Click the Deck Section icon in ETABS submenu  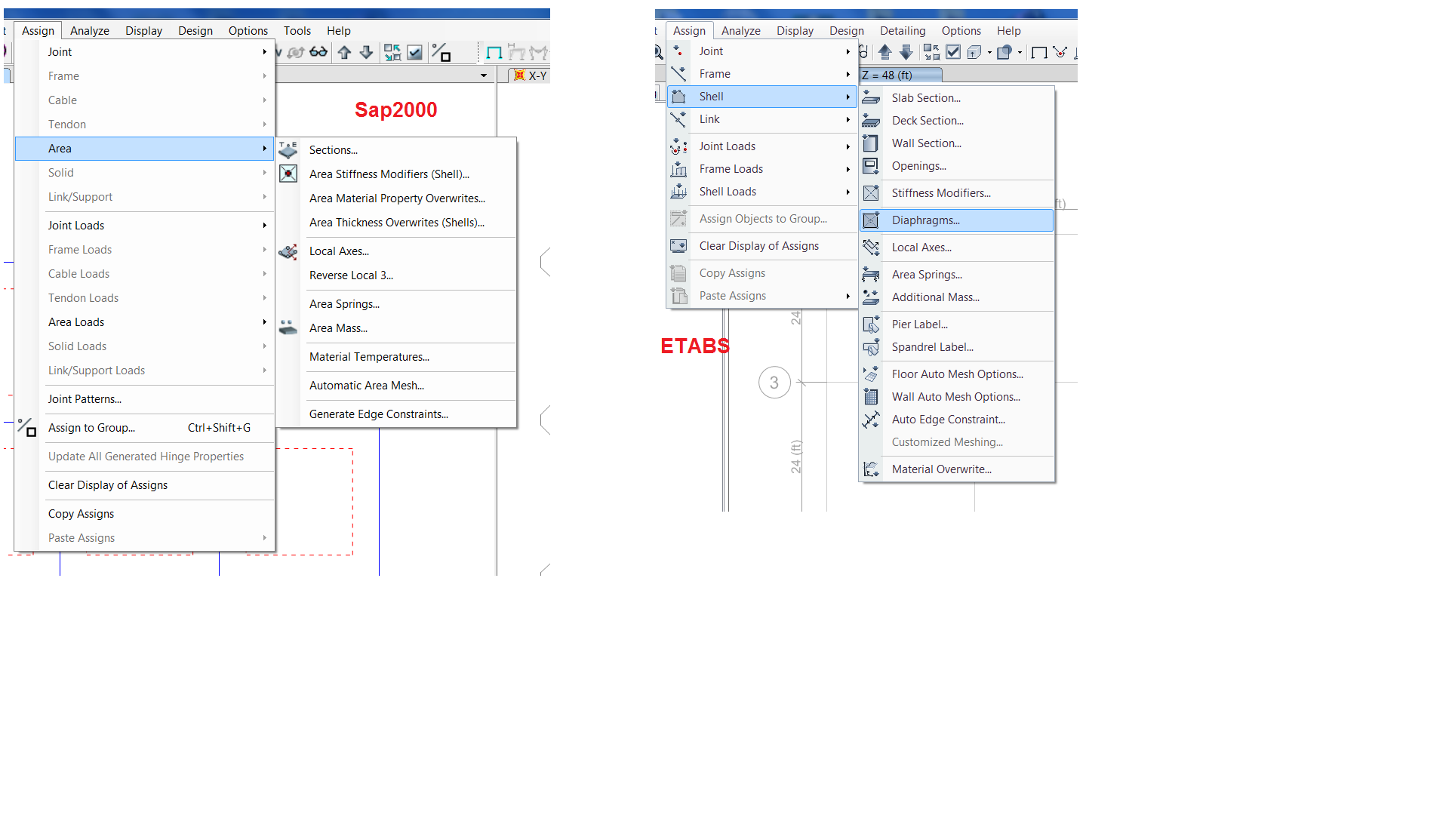[871, 121]
